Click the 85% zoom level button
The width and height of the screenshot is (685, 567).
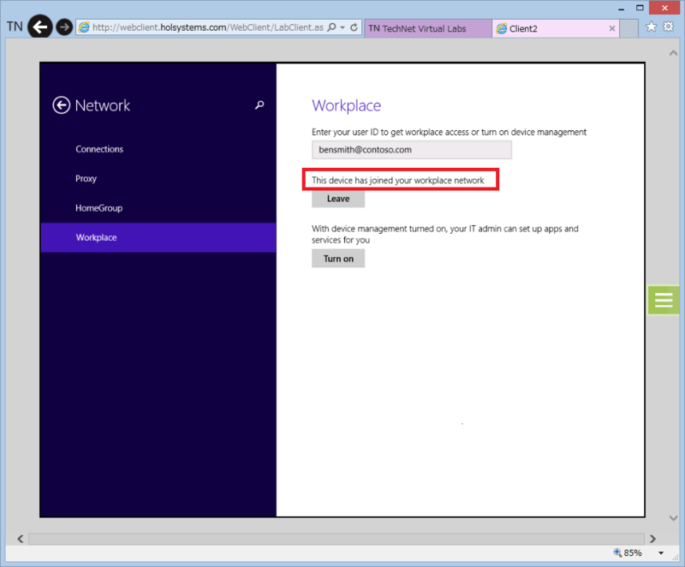pyautogui.click(x=628, y=553)
